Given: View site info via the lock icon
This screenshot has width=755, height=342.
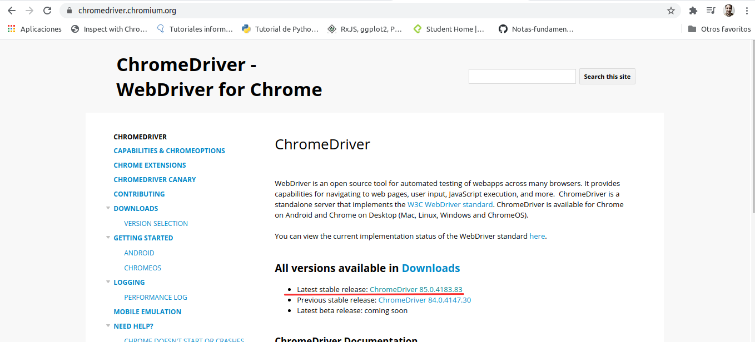Looking at the screenshot, I should point(69,11).
